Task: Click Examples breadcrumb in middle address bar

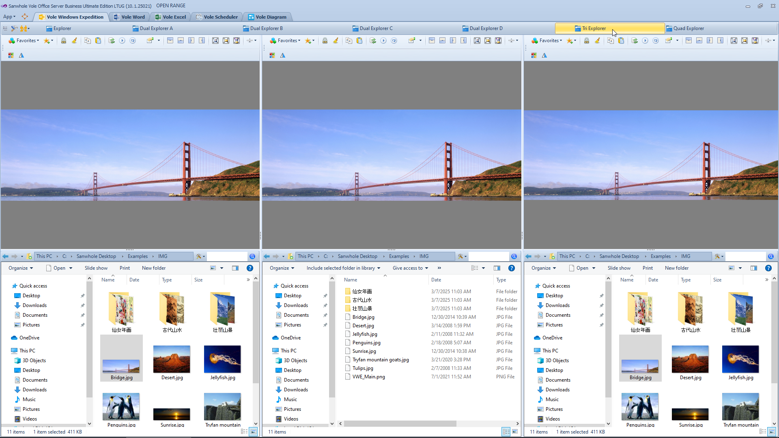Action: pos(399,256)
